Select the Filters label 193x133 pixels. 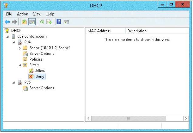[34, 65]
